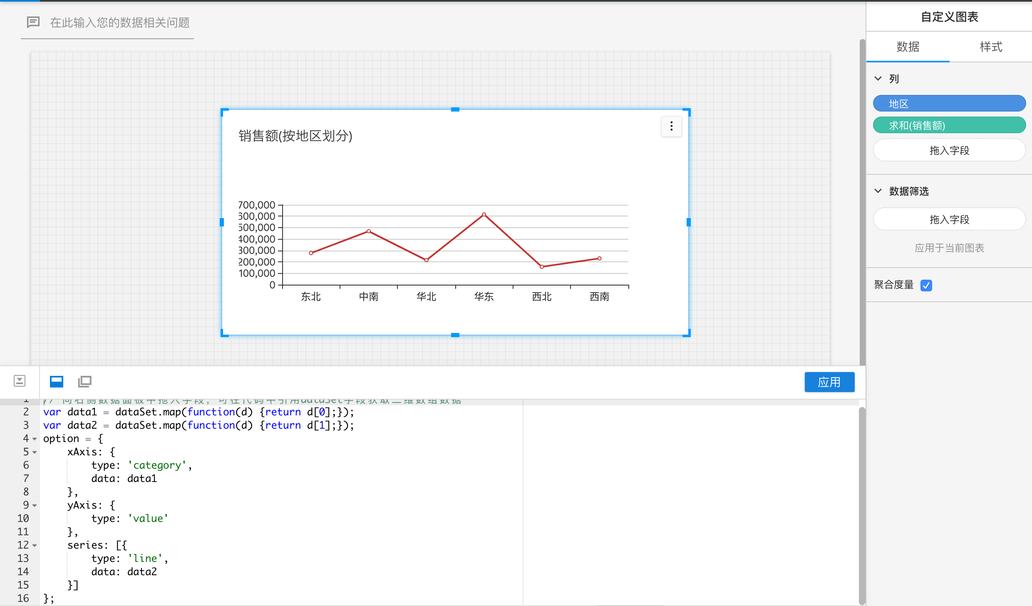1032x606 pixels.
Task: Fold the xAxis block at line 5
Action: coord(35,452)
